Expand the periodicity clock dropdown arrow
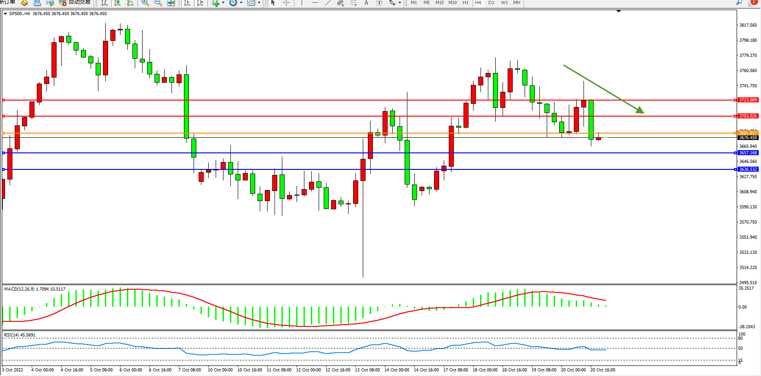761x376 pixels. point(241,3)
